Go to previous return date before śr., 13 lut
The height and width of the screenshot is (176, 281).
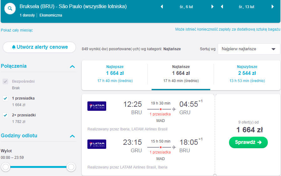[222, 7]
